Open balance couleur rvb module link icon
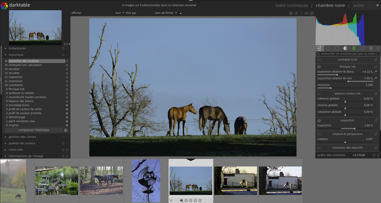Image resolution: width=381 pixels, height=203 pixels. 376,93
